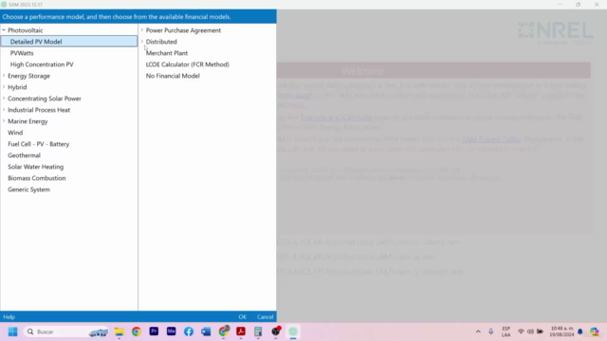Open the Windows Start menu
The width and height of the screenshot is (607, 341).
tap(12, 332)
